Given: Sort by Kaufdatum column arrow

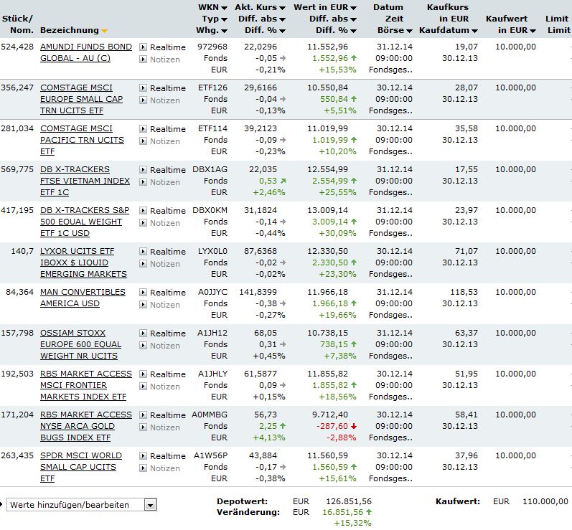Looking at the screenshot, I should (x=474, y=32).
